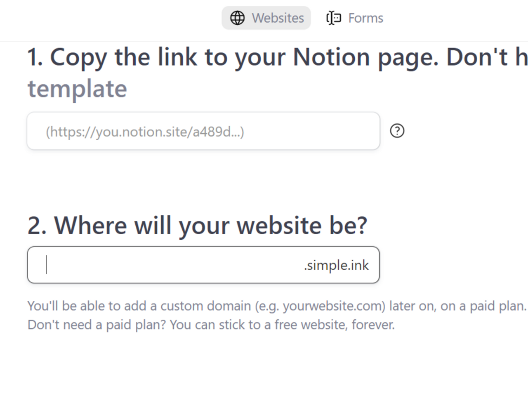Click the "yourwebsite.com" example text
The height and width of the screenshot is (396, 528).
pyautogui.click(x=333, y=306)
